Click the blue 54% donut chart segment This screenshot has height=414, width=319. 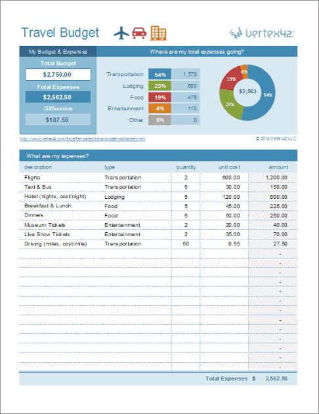click(266, 95)
